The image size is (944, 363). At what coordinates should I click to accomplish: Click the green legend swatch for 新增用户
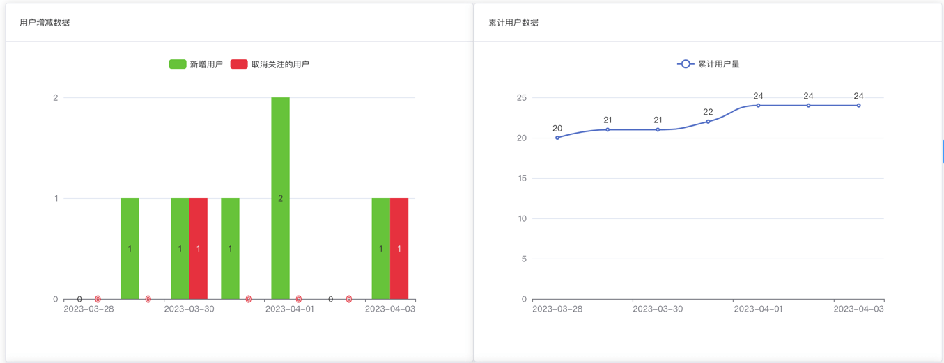(178, 64)
